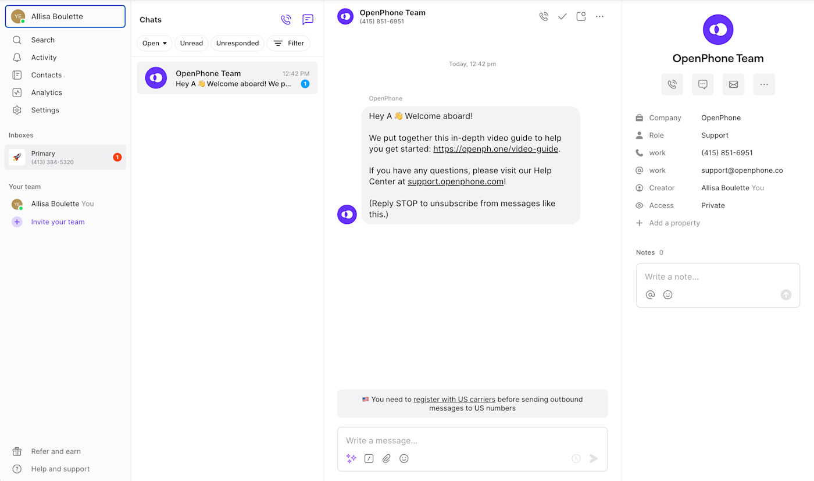Toggle the Unread filter
This screenshot has height=481, width=814.
coord(191,43)
